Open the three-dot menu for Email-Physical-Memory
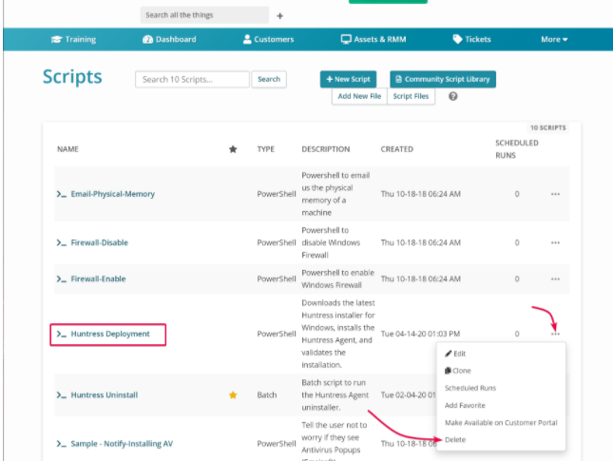This screenshot has width=613, height=461. pyautogui.click(x=555, y=194)
